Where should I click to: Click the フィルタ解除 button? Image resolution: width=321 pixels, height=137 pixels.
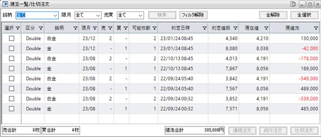pos(193,15)
